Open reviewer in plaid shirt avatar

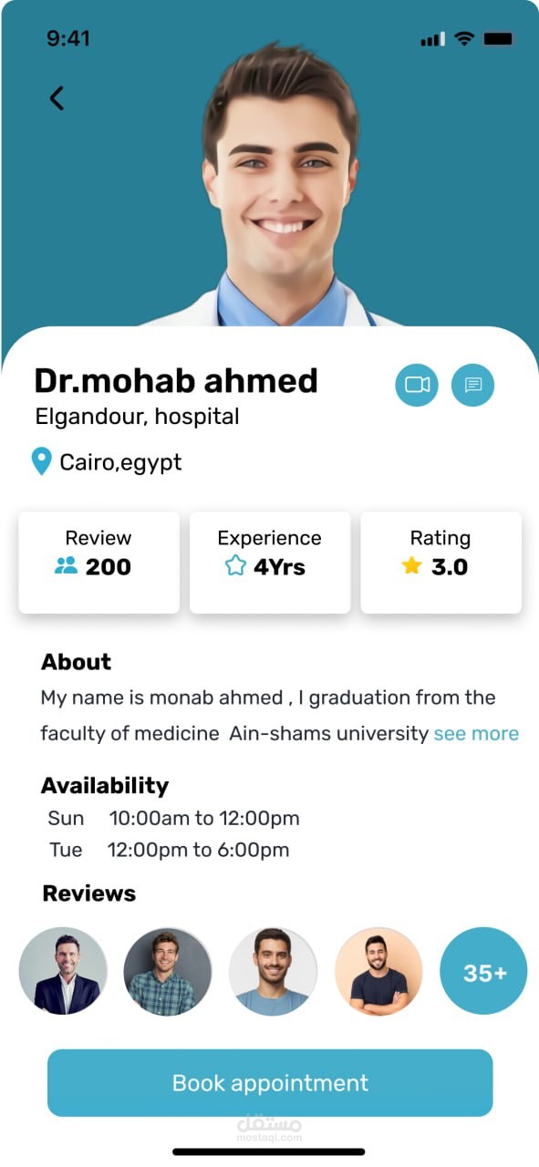click(x=168, y=972)
